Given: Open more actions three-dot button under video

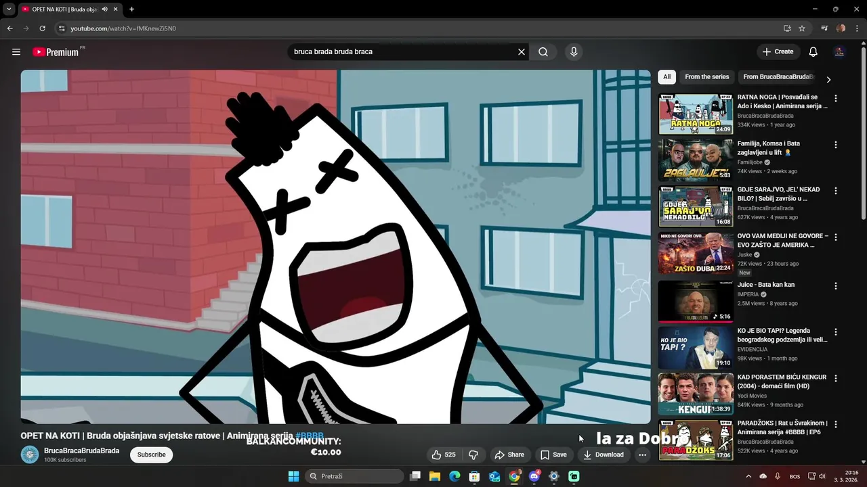Looking at the screenshot, I should point(642,455).
